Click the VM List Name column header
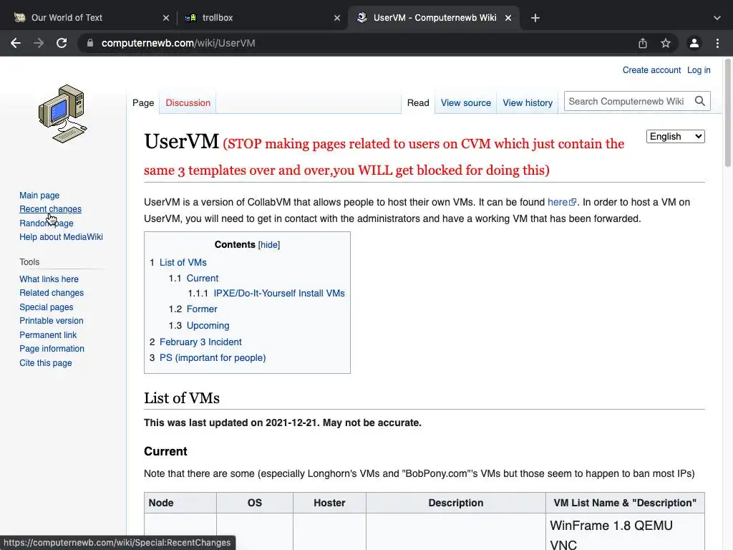The image size is (733, 550). point(625,503)
